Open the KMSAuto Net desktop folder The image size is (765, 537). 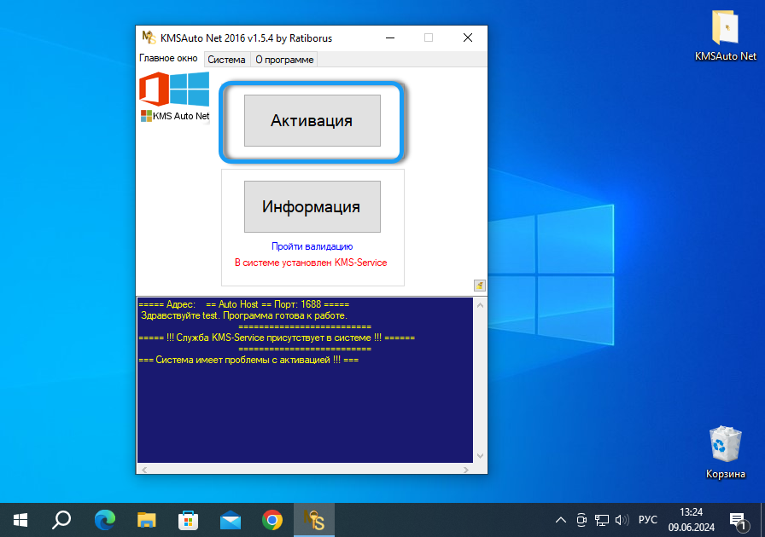pos(726,36)
